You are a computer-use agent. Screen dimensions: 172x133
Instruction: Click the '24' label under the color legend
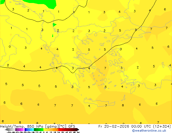pyautogui.click(x=59, y=132)
